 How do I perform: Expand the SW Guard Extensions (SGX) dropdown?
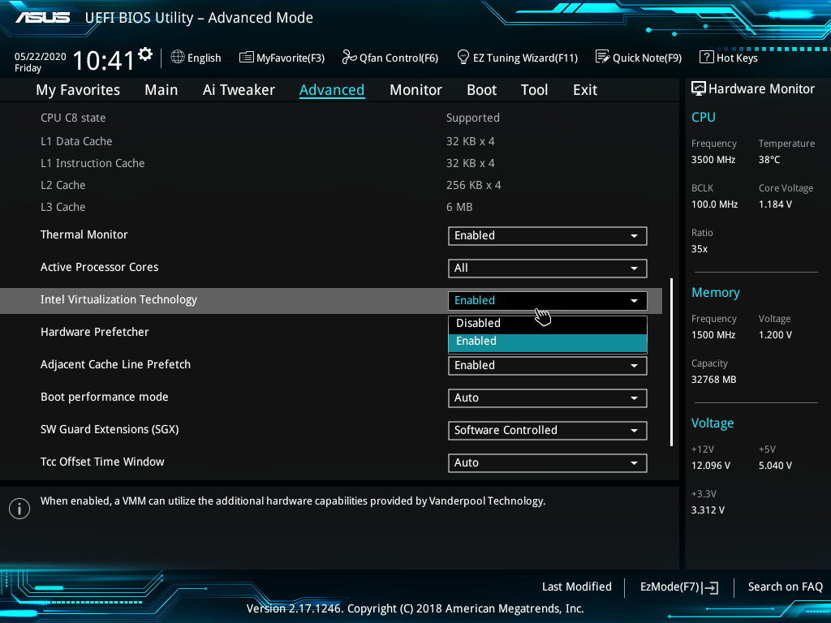(547, 431)
